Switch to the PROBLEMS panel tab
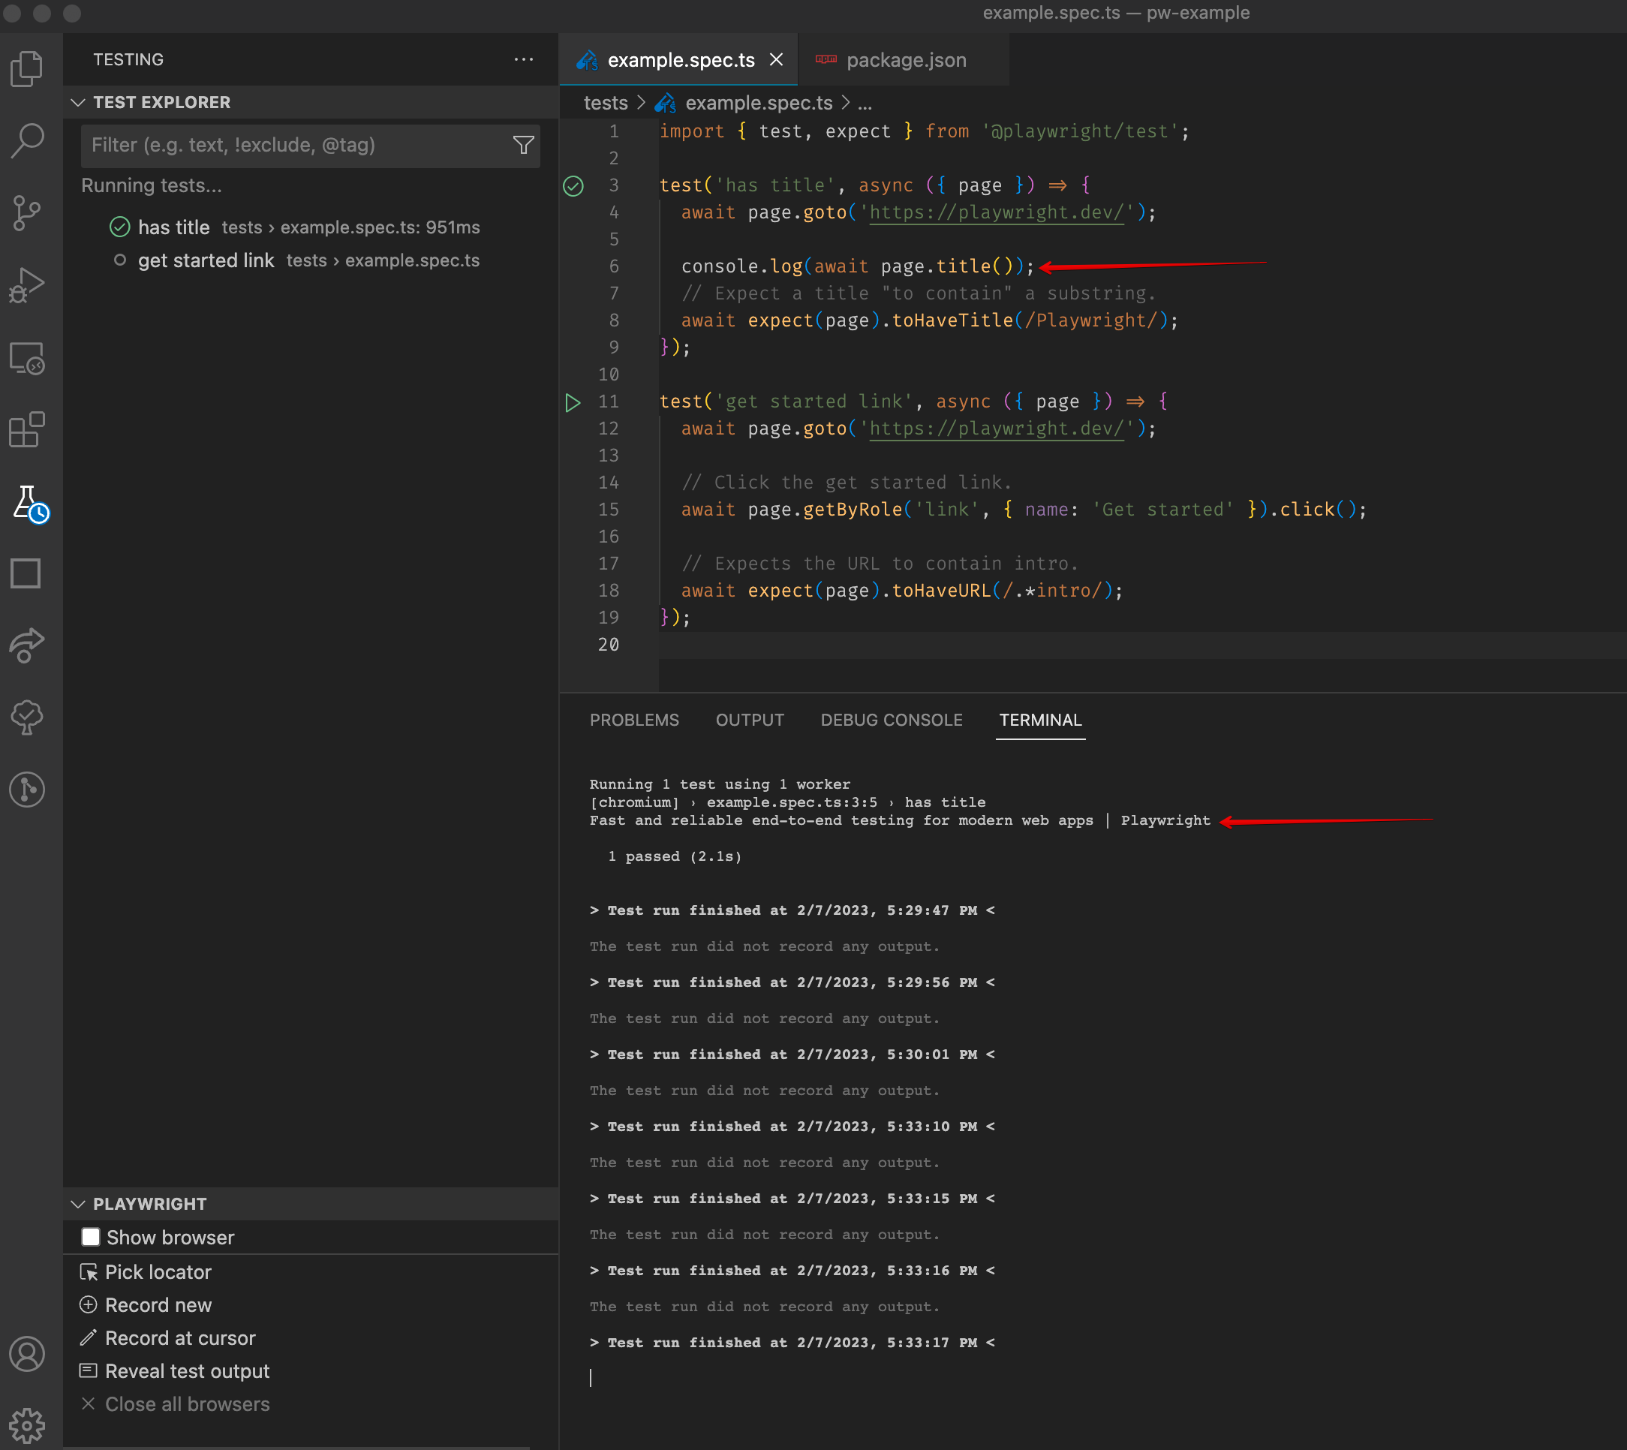1627x1450 pixels. tap(634, 720)
